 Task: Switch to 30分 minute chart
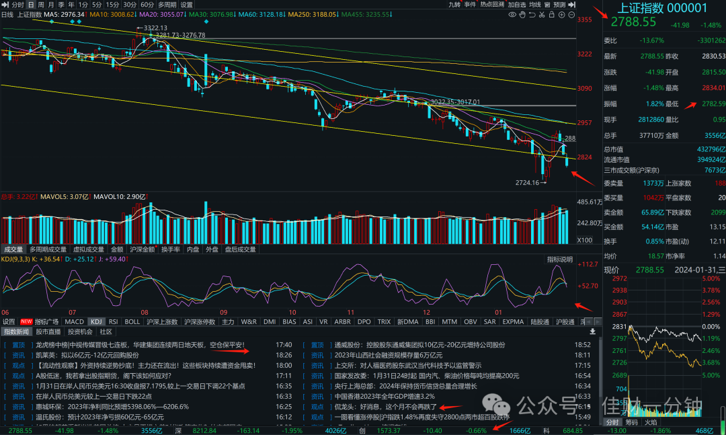(x=130, y=5)
